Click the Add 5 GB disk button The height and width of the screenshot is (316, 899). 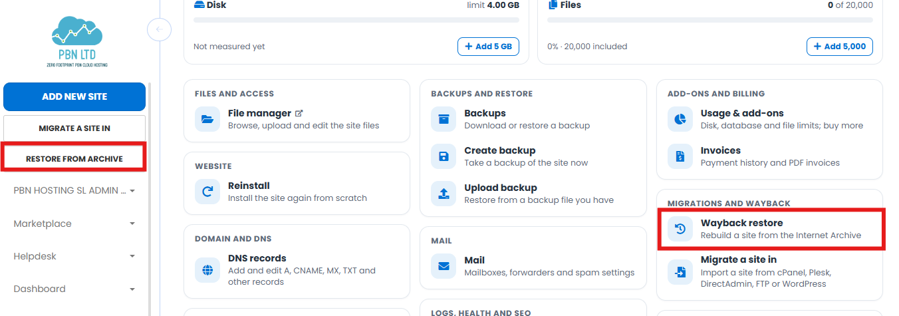488,47
